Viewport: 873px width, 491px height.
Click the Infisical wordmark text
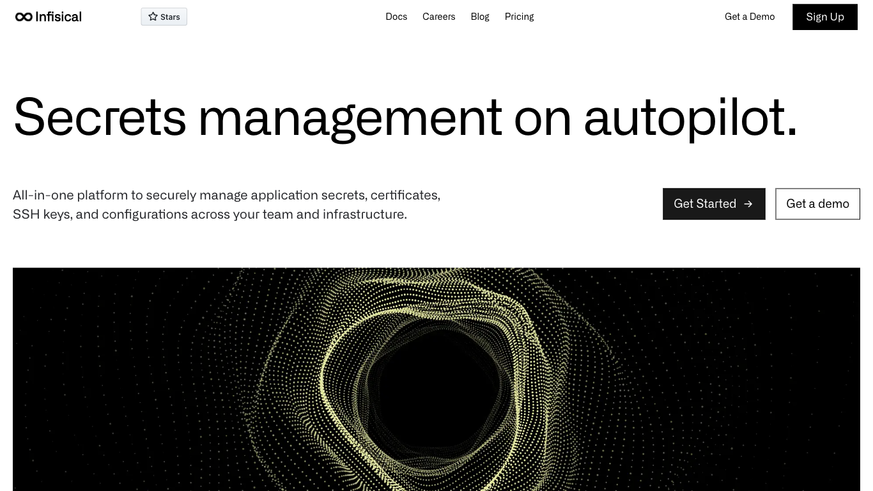click(59, 17)
